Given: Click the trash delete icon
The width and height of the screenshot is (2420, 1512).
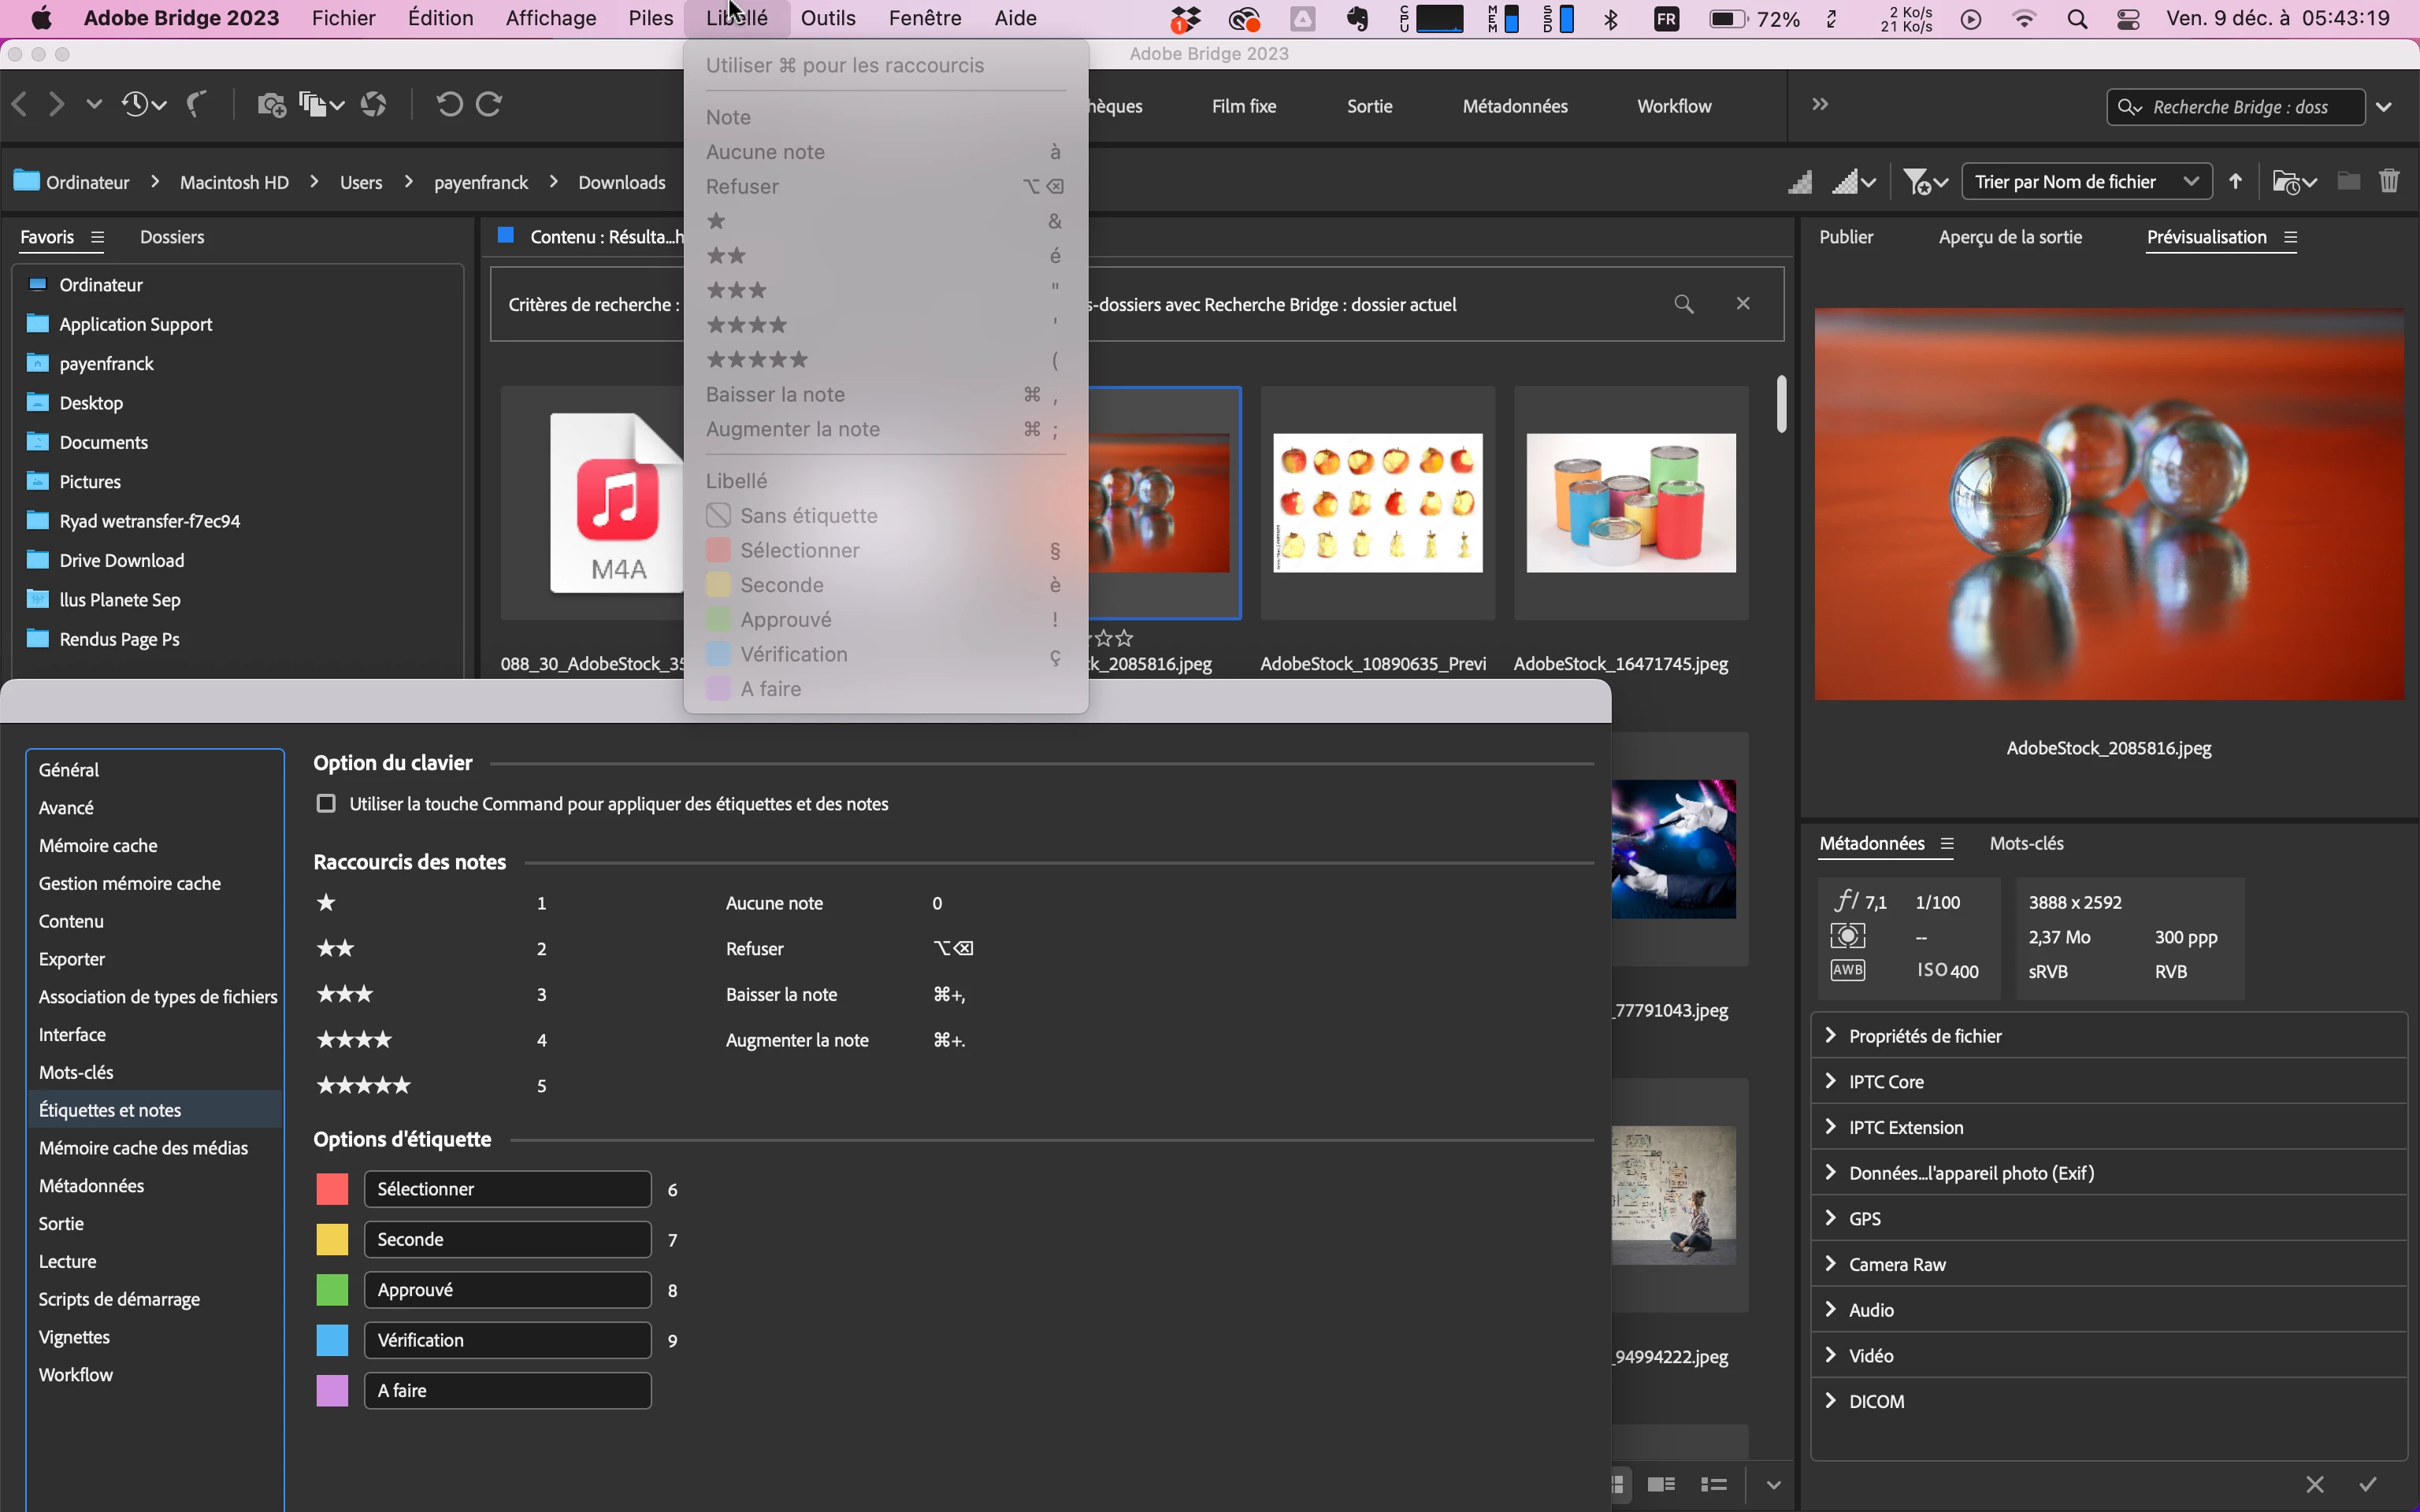Looking at the screenshot, I should point(2389,181).
